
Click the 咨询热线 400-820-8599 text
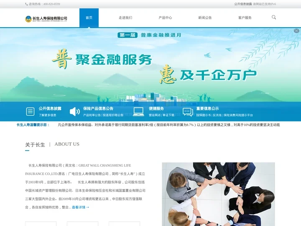coord(44,4)
